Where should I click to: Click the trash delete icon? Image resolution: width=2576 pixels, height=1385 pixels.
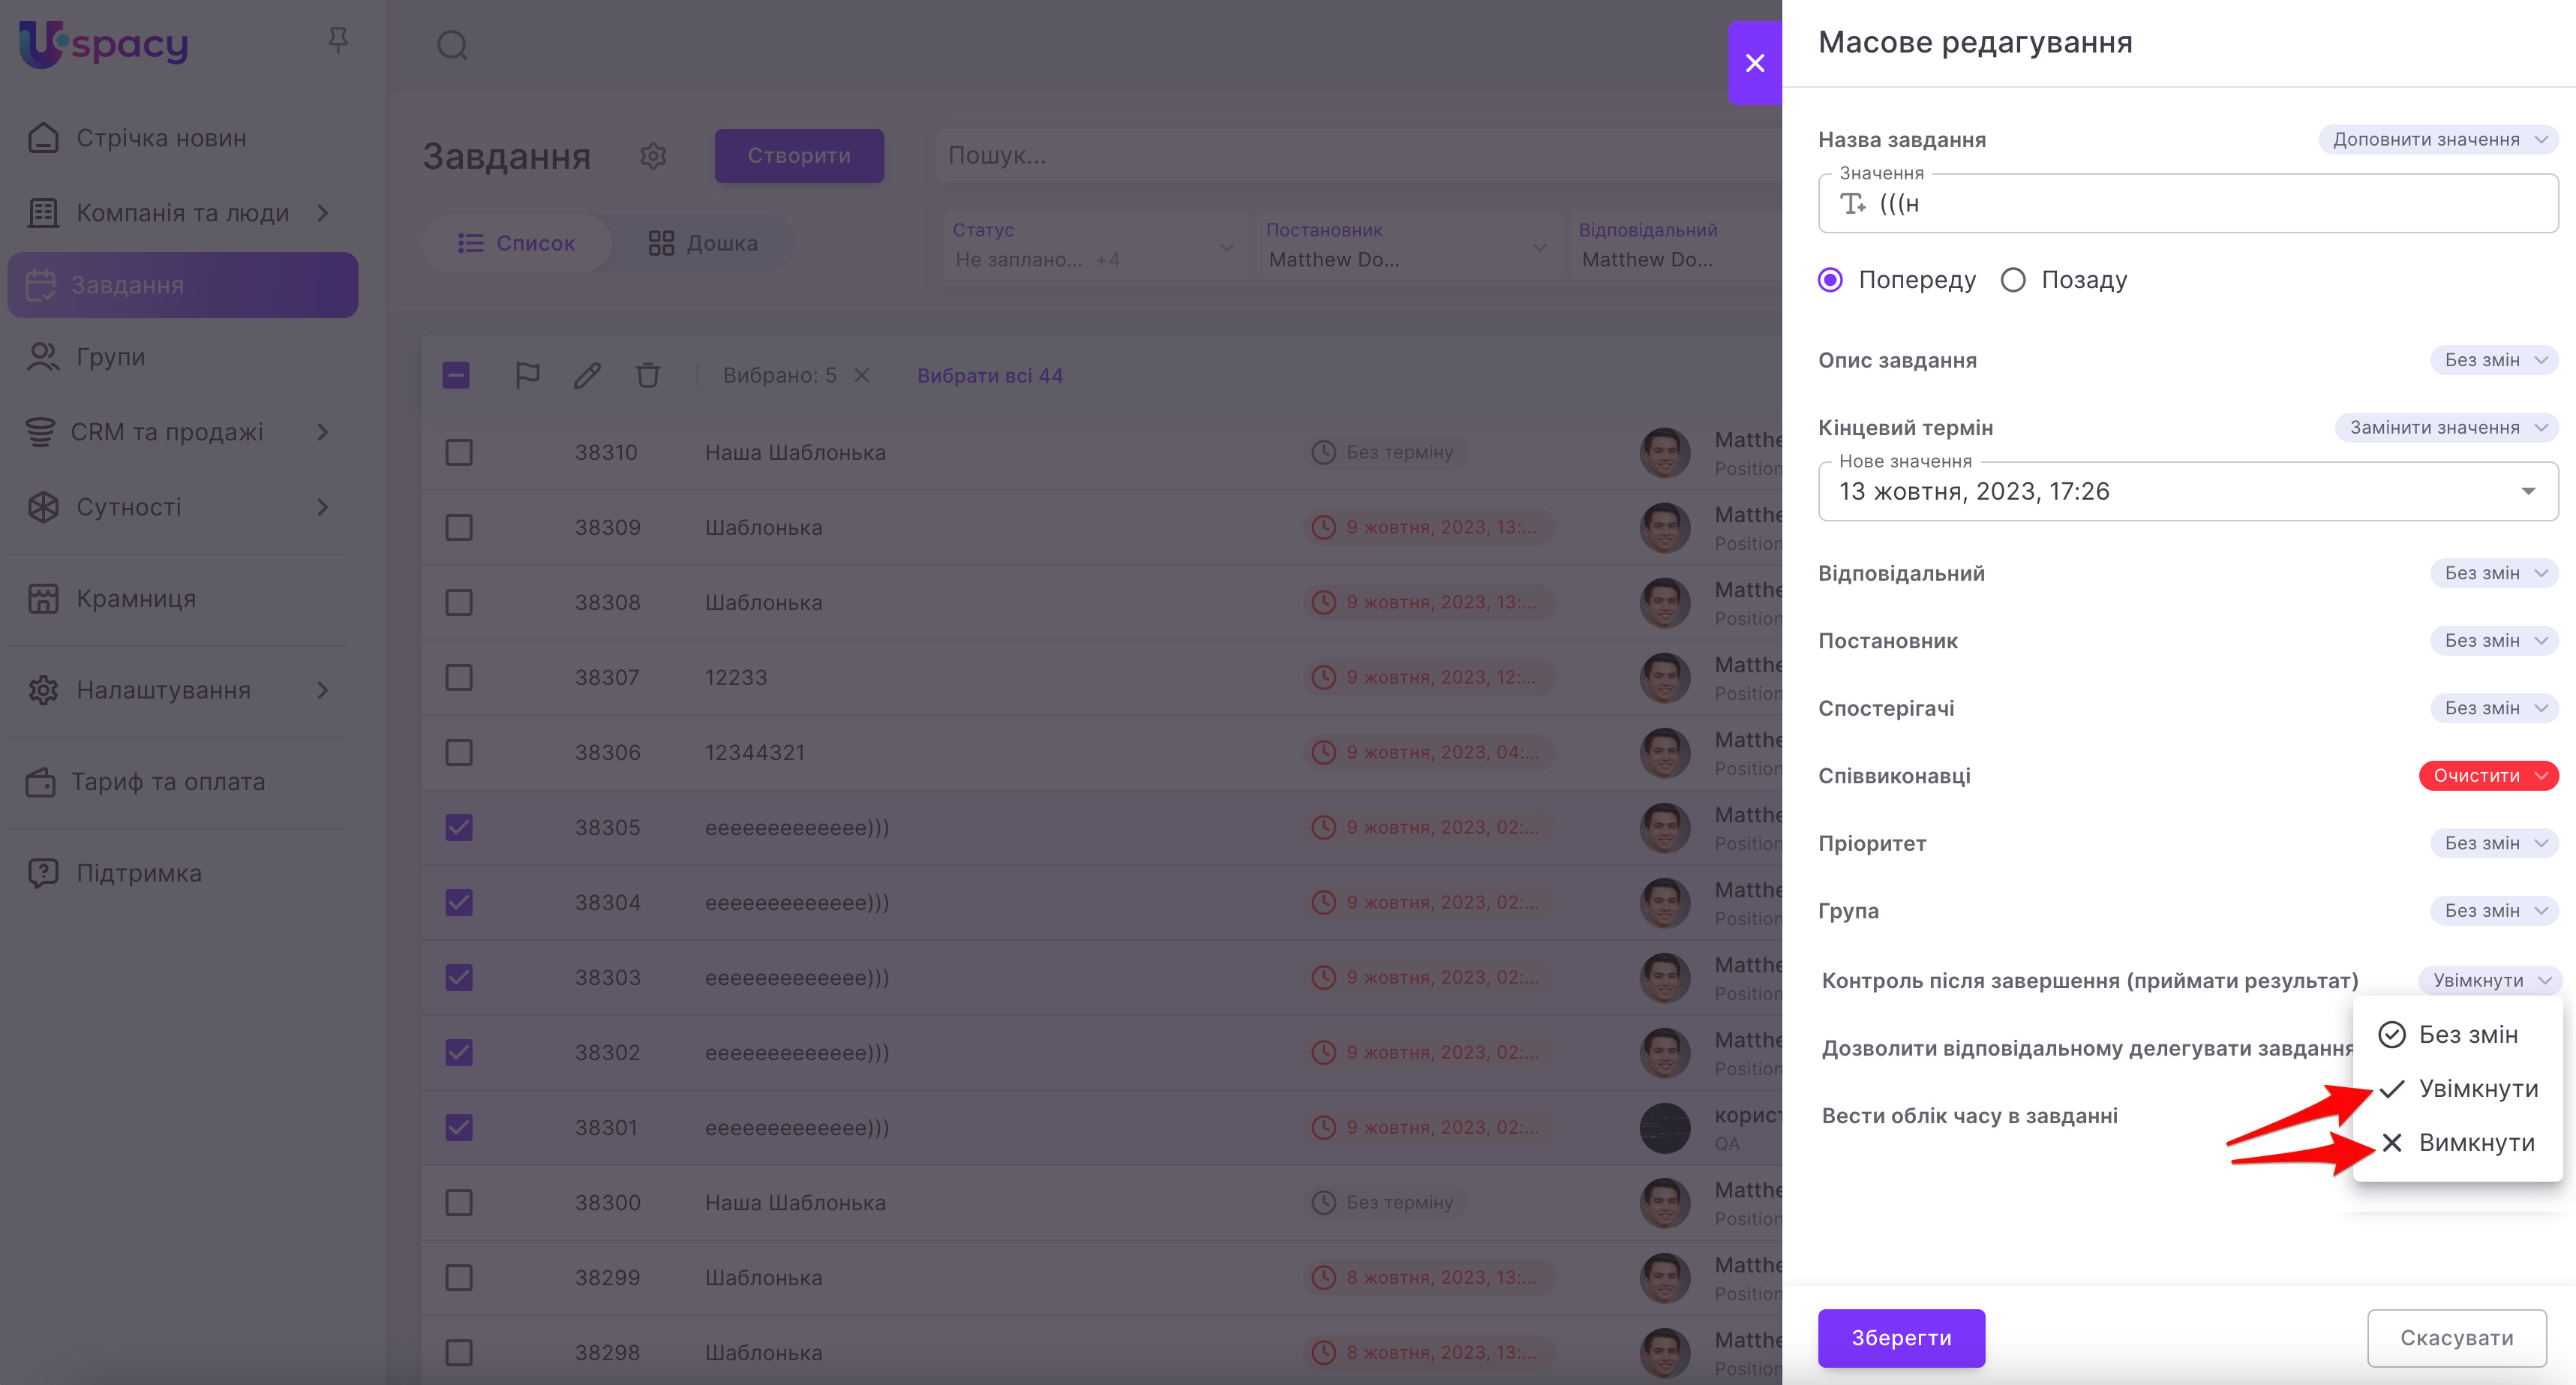[x=648, y=375]
